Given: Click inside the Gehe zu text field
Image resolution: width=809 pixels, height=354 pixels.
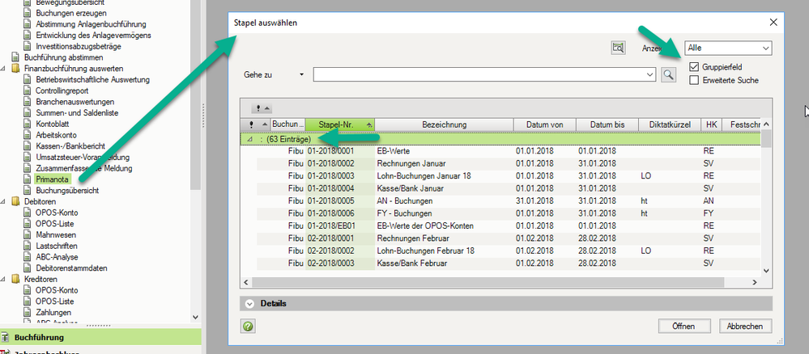Looking at the screenshot, I should pos(482,74).
